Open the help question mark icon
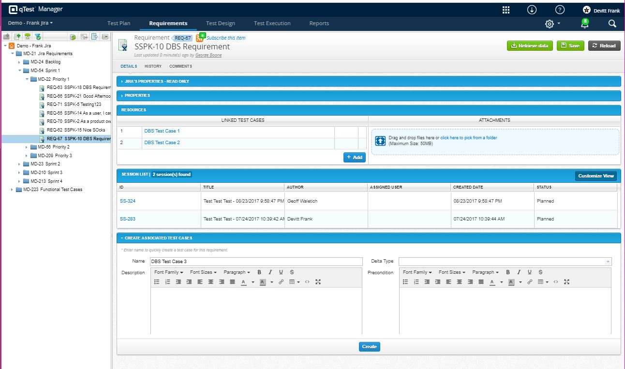Viewport: 625px width, 369px height. coord(560,10)
